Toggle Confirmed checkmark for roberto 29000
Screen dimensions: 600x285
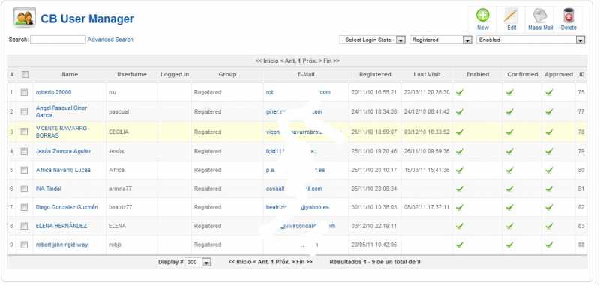(510, 92)
